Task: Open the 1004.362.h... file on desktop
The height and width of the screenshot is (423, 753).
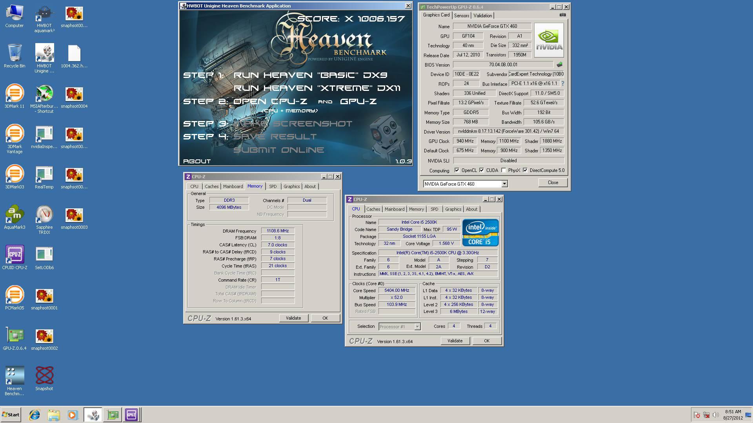Action: 74,56
